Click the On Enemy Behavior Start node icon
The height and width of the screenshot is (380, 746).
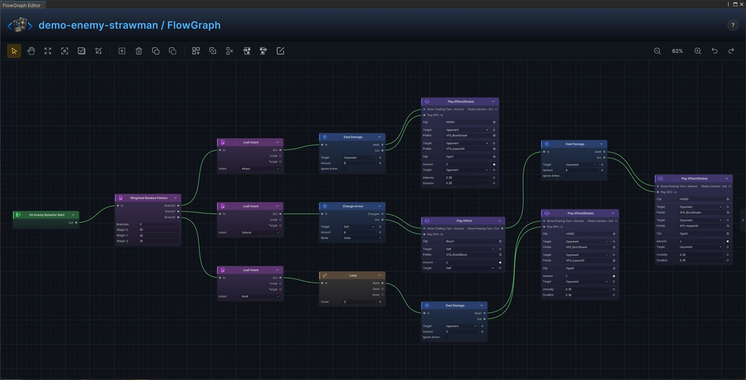tap(18, 215)
